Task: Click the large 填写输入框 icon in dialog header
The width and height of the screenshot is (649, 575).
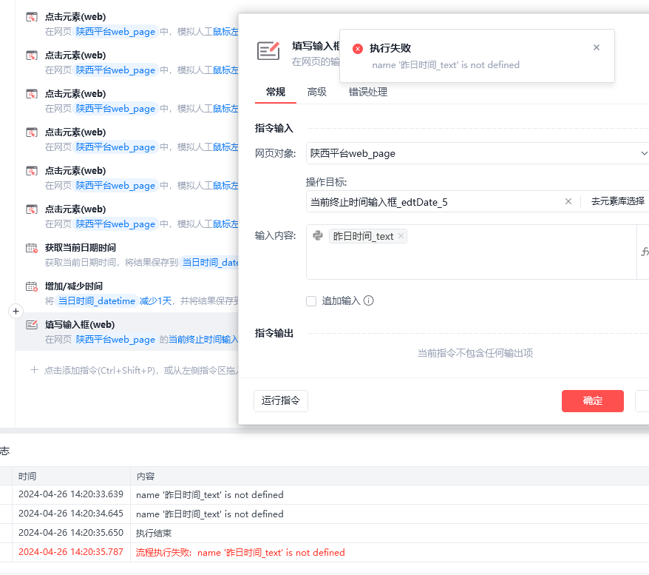Action: click(x=268, y=51)
